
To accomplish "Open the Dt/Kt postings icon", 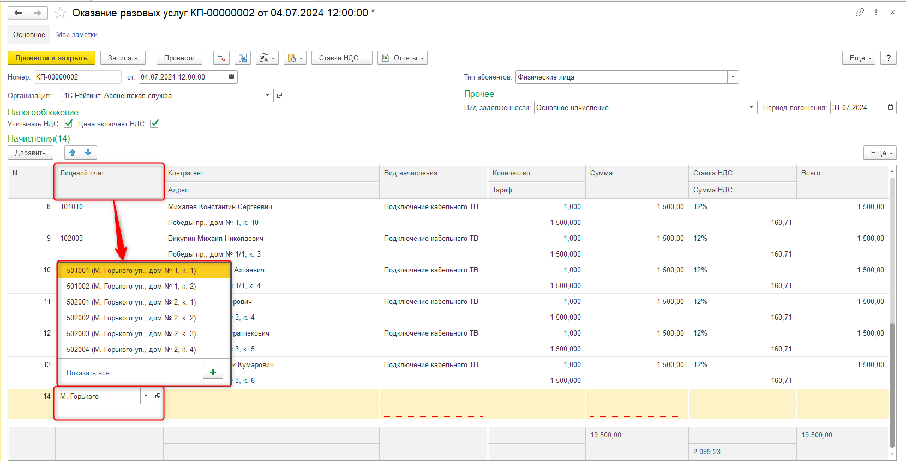I will (221, 58).
